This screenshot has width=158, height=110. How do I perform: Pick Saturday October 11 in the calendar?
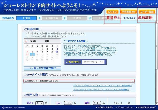(57, 52)
